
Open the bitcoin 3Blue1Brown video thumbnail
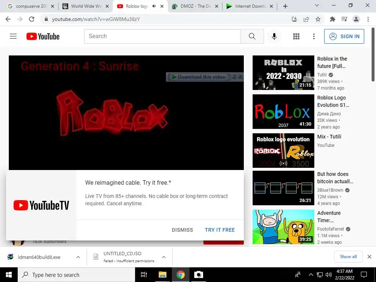pos(283,188)
